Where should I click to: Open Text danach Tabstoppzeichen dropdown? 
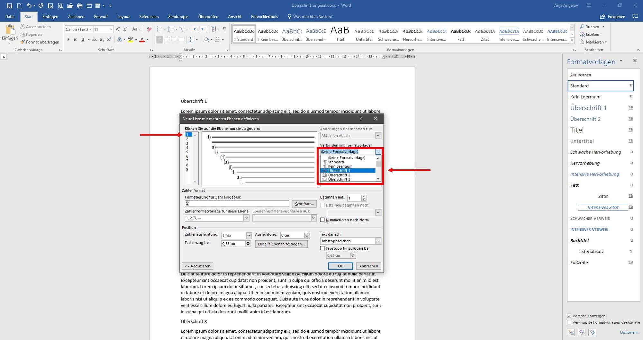coord(378,241)
